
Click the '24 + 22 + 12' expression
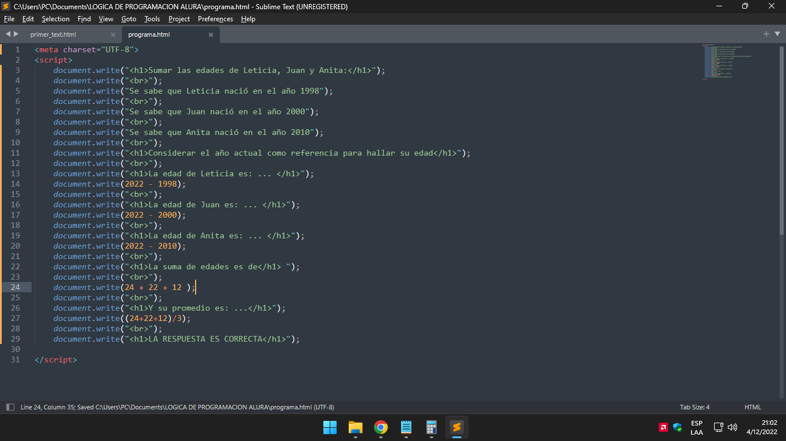click(153, 287)
